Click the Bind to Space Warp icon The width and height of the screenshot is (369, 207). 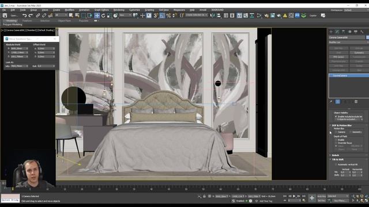(x=50, y=16)
